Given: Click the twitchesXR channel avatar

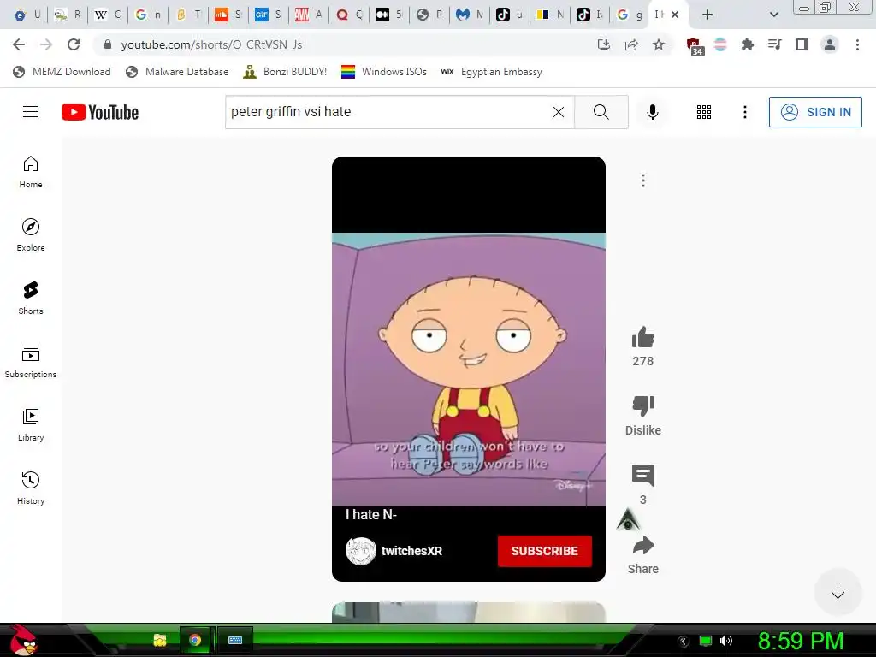Looking at the screenshot, I should click(x=361, y=551).
